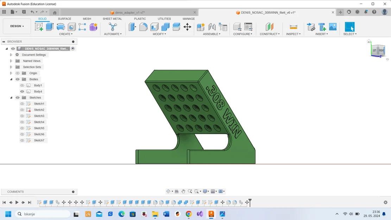This screenshot has height=220, width=391.
Task: Open the MODIFY dropdown menu
Action: point(159,34)
